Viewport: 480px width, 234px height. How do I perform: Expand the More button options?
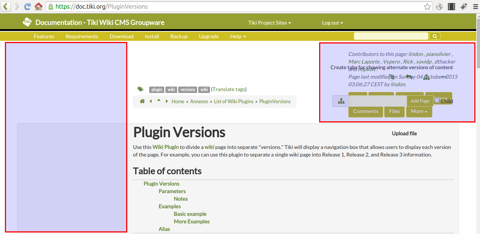click(419, 111)
